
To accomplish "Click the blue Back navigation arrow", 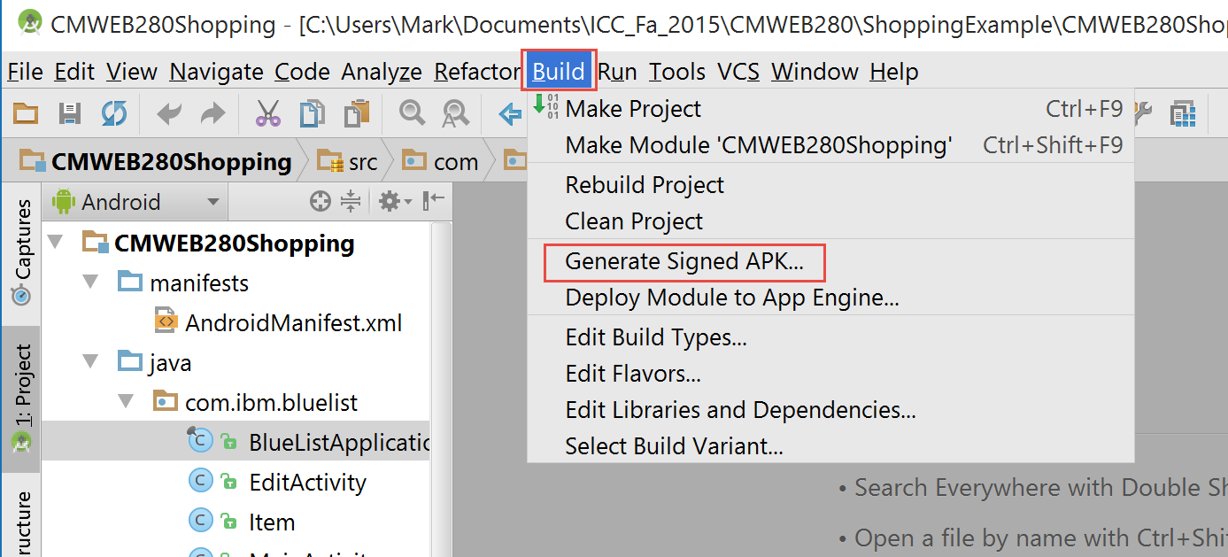I will tap(510, 113).
